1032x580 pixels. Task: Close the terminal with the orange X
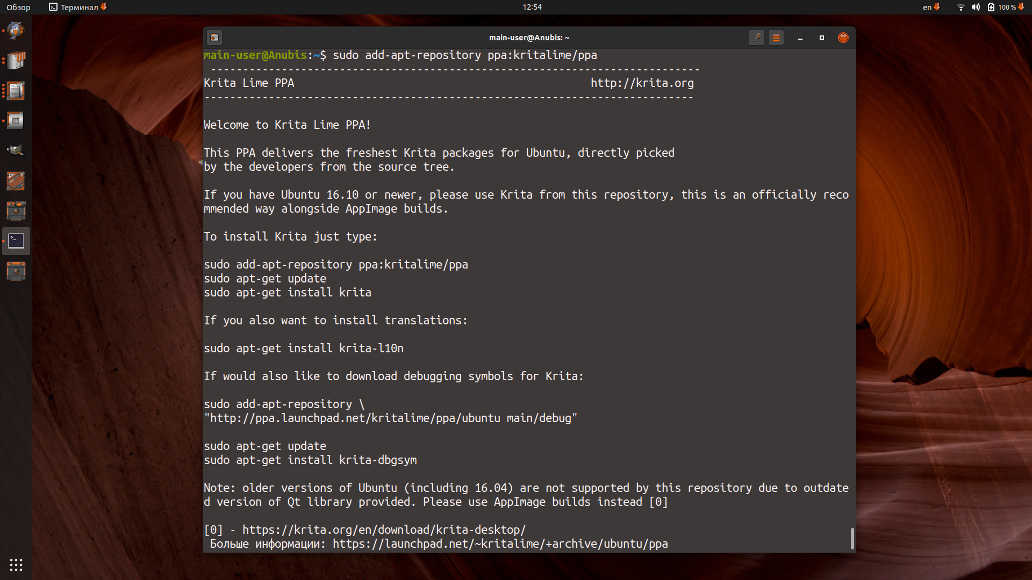point(843,38)
